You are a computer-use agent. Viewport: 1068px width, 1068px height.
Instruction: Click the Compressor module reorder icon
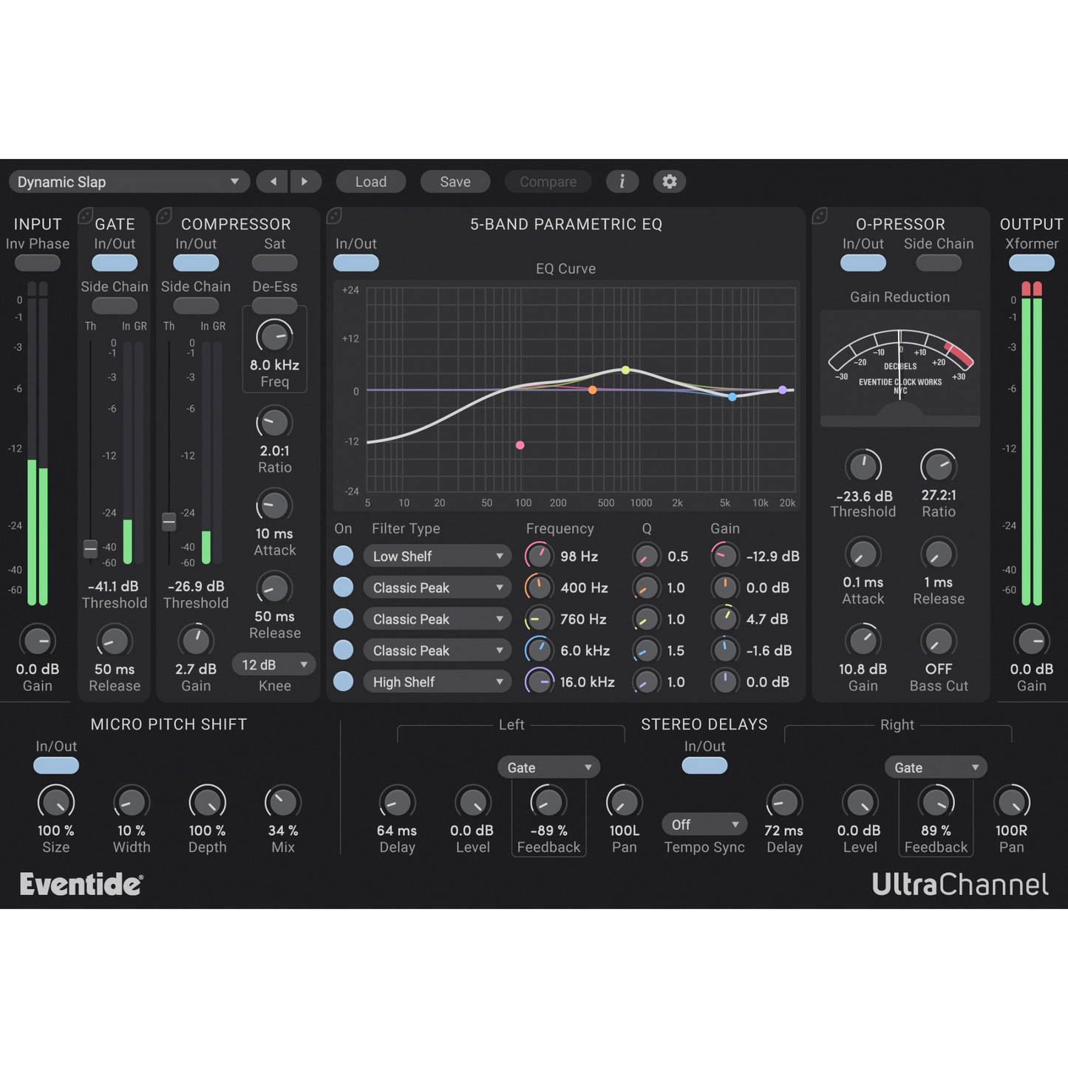[x=164, y=216]
